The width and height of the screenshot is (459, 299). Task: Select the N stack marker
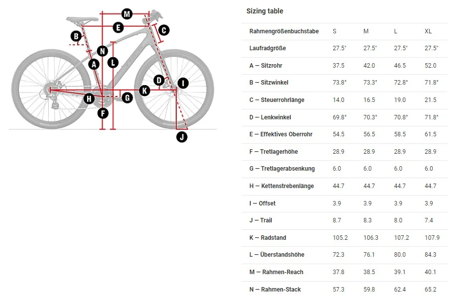pyautogui.click(x=102, y=51)
